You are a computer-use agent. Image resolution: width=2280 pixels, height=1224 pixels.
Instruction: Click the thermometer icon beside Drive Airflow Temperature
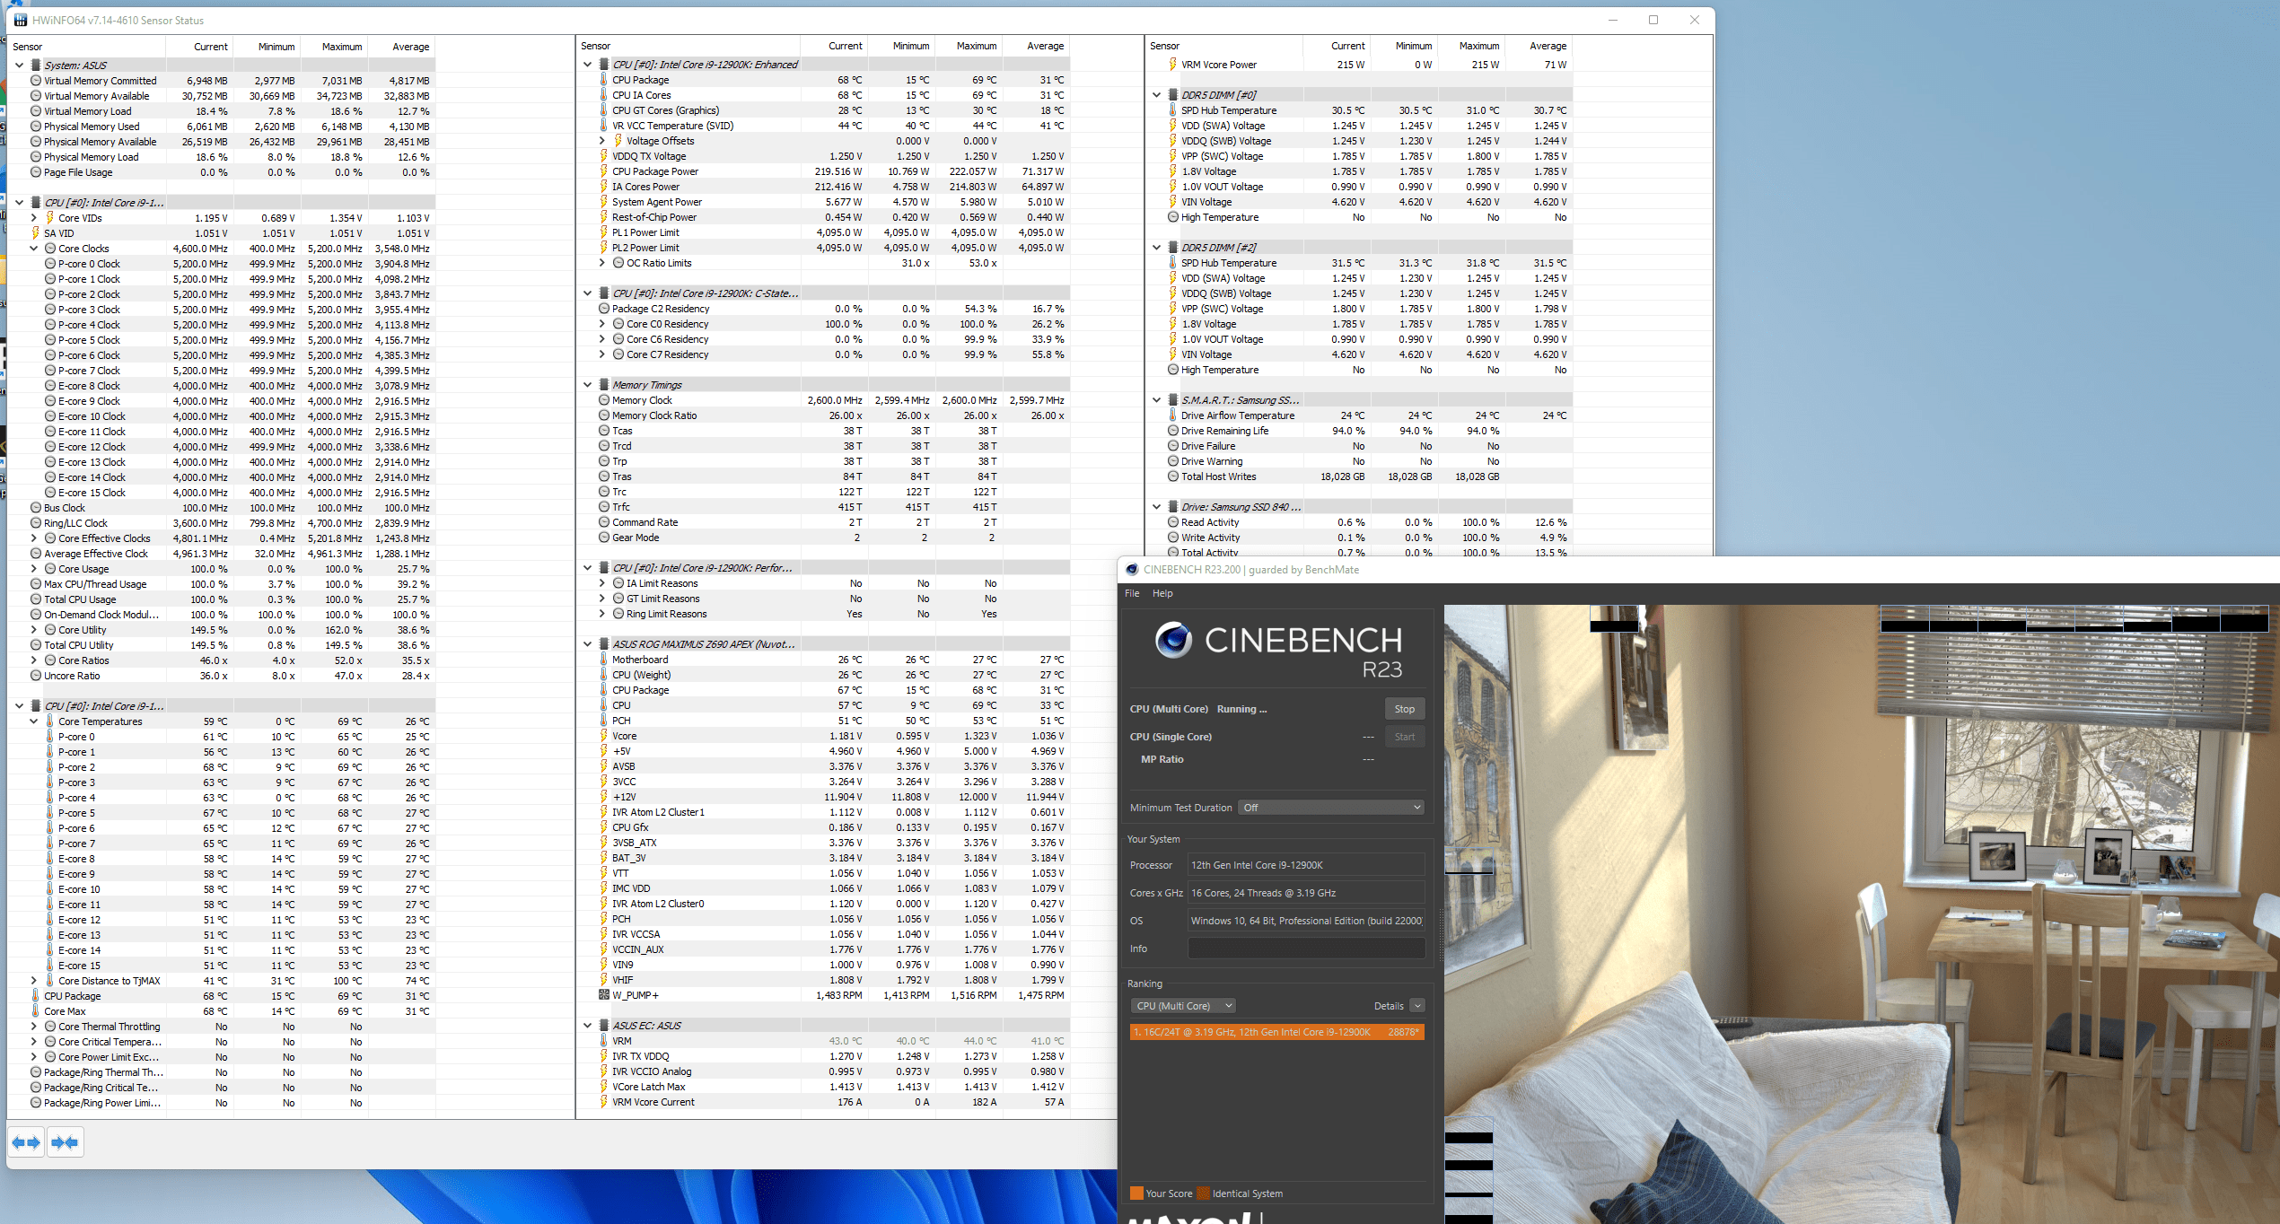(1172, 415)
